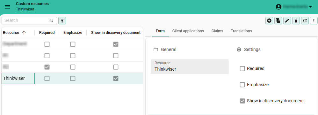The width and height of the screenshot is (318, 115).
Task: Switch to the Client applications tab
Action: click(x=188, y=31)
